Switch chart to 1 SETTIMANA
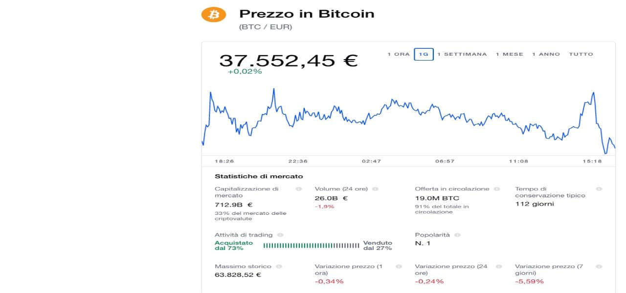The width and height of the screenshot is (626, 293). click(462, 54)
